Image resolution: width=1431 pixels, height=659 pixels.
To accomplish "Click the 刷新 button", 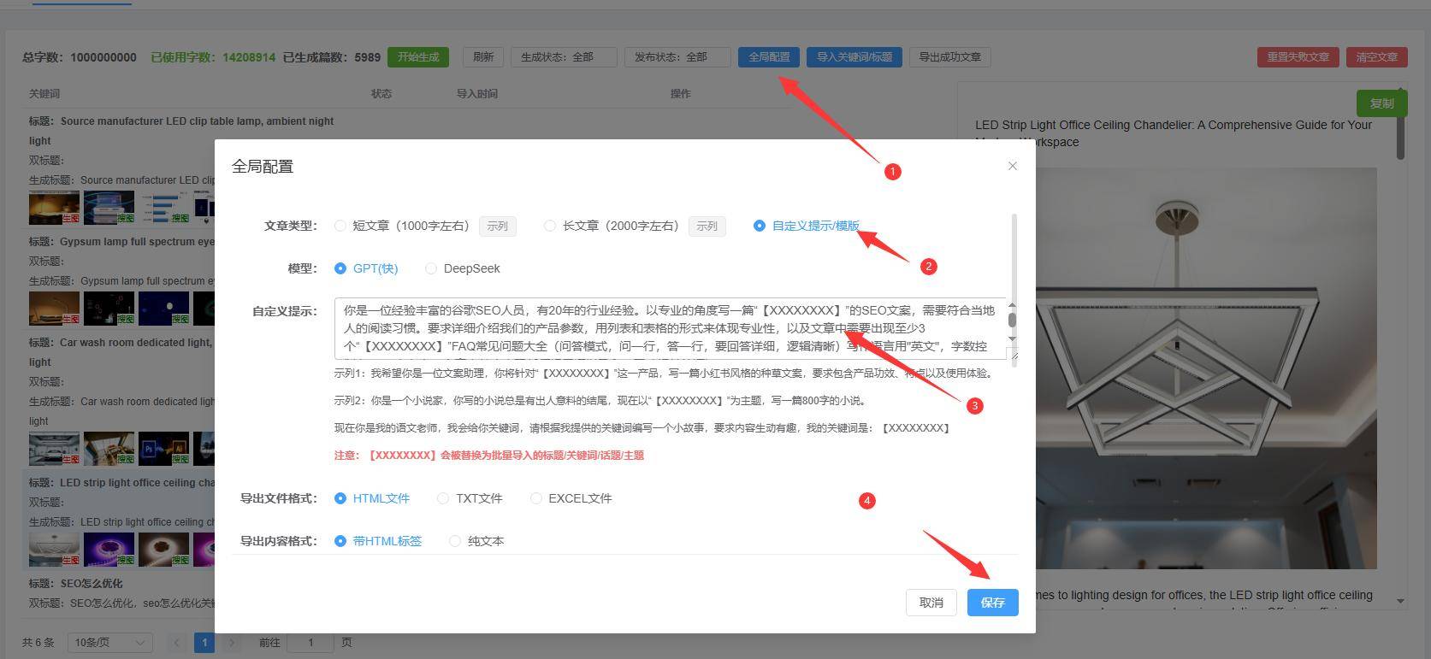I will (483, 57).
